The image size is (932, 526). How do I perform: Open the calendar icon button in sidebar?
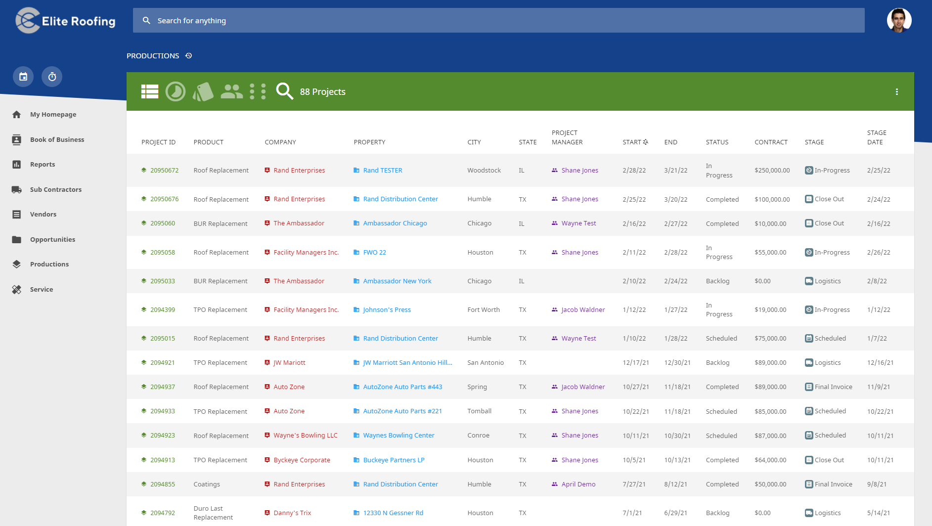click(23, 77)
